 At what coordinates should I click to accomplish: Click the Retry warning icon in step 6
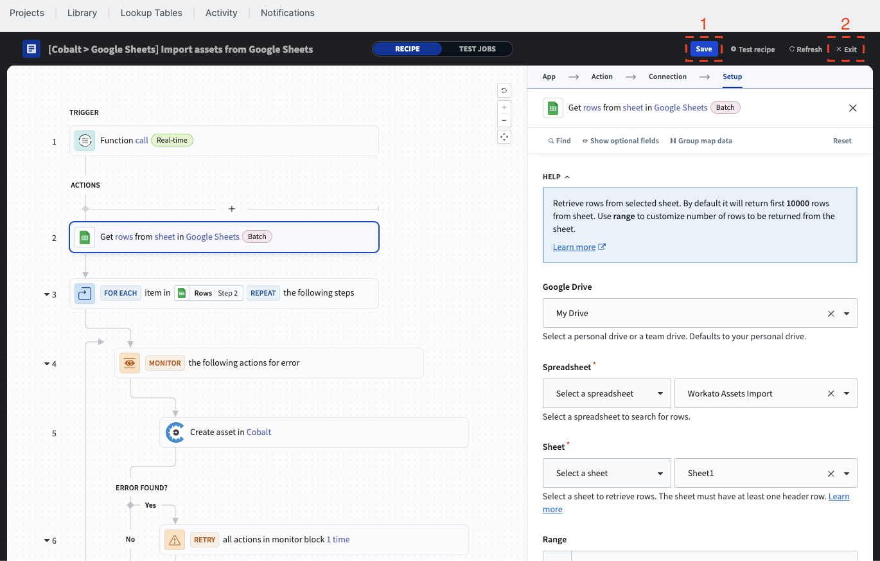pos(175,540)
